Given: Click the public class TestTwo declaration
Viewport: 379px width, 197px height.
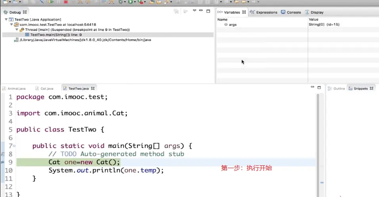Looking at the screenshot, I should pos(60,129).
